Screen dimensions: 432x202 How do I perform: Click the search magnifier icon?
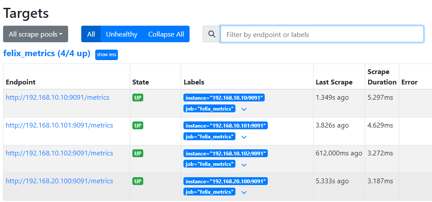[x=212, y=34]
